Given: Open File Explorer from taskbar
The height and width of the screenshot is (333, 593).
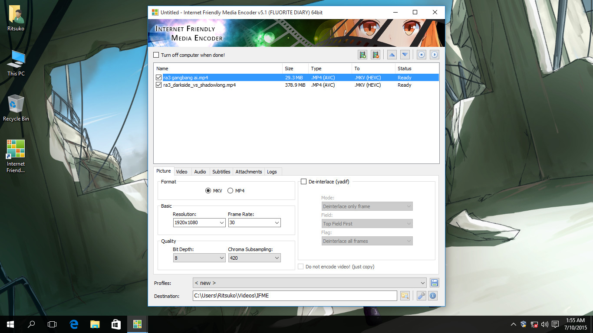Looking at the screenshot, I should pyautogui.click(x=95, y=324).
